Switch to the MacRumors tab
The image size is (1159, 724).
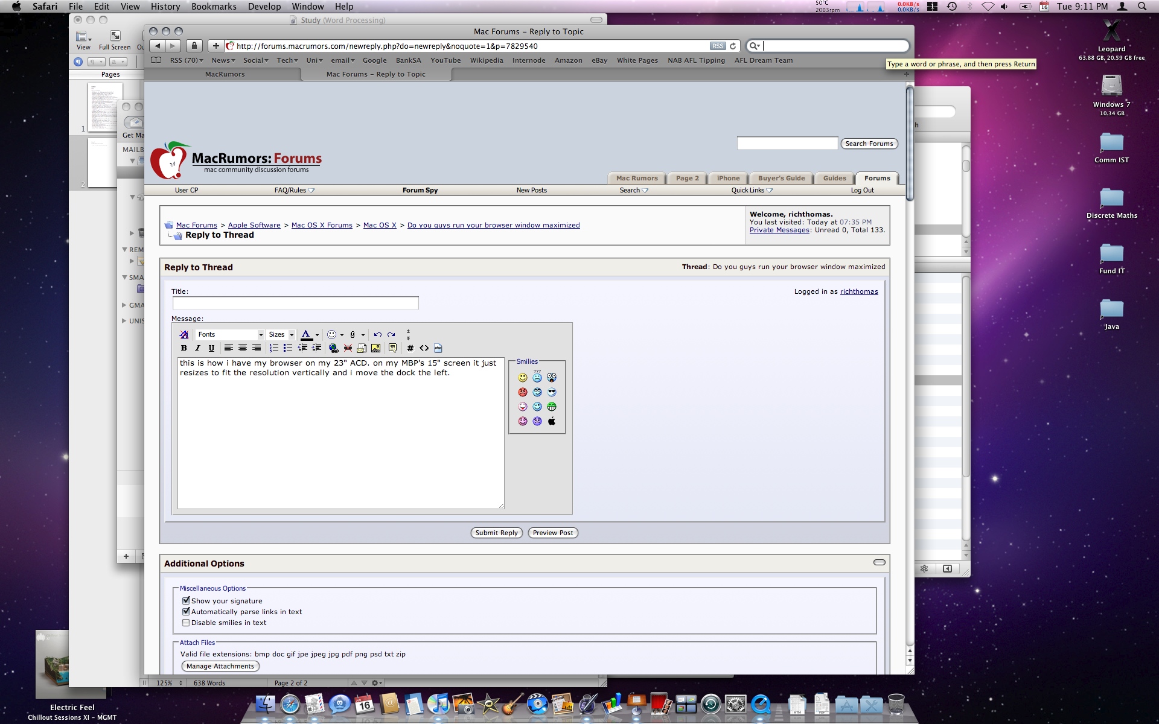[x=225, y=74]
